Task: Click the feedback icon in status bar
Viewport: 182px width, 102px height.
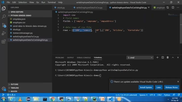Action: (174, 95)
